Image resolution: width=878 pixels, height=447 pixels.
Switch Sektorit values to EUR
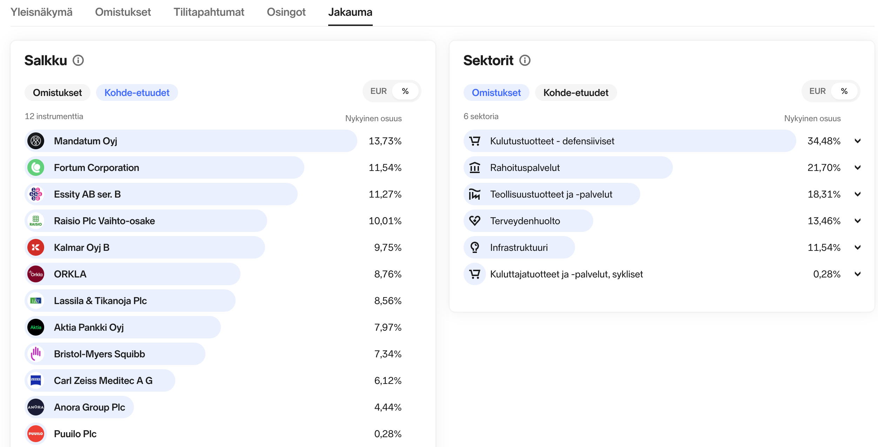pos(817,91)
